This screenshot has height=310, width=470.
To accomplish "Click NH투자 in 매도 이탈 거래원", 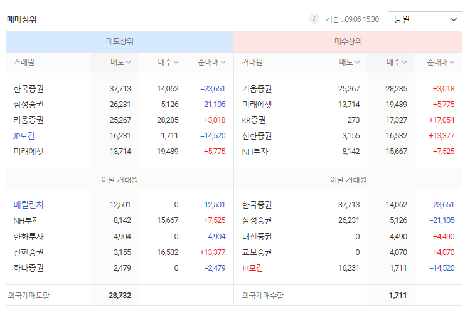I will (x=26, y=221).
